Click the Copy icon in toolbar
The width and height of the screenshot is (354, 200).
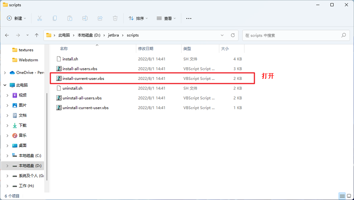tap(55, 18)
